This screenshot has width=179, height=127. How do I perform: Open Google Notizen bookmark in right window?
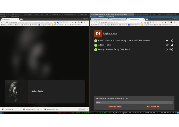point(147,25)
